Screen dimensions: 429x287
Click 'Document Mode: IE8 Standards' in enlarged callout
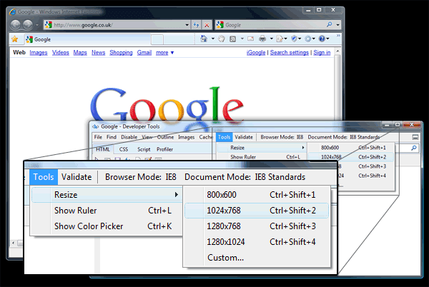(245, 177)
